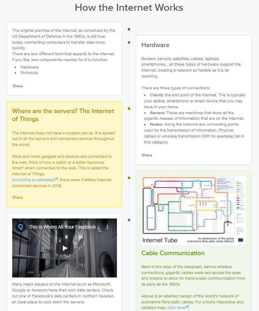Select the timeline dot beside the Hardware card

[129, 42]
